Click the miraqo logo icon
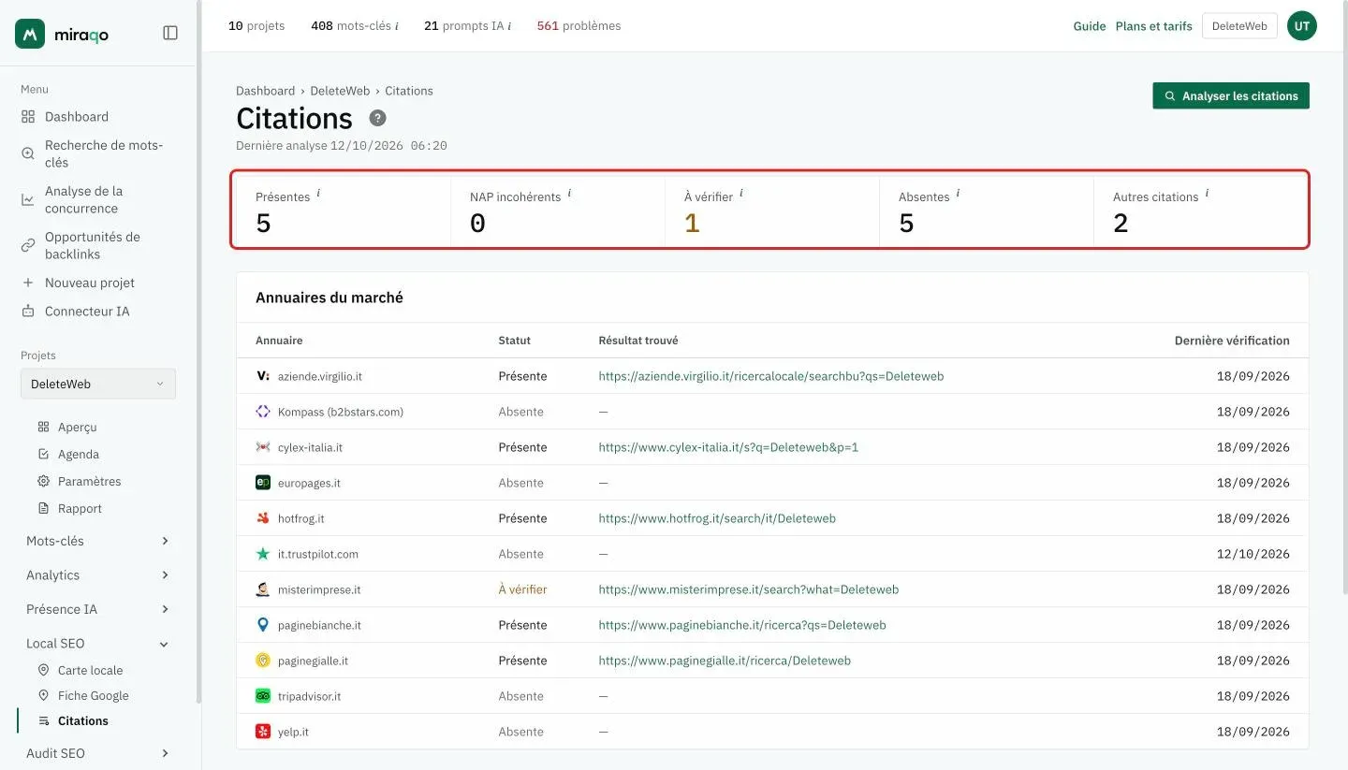This screenshot has height=770, width=1348. 30,34
